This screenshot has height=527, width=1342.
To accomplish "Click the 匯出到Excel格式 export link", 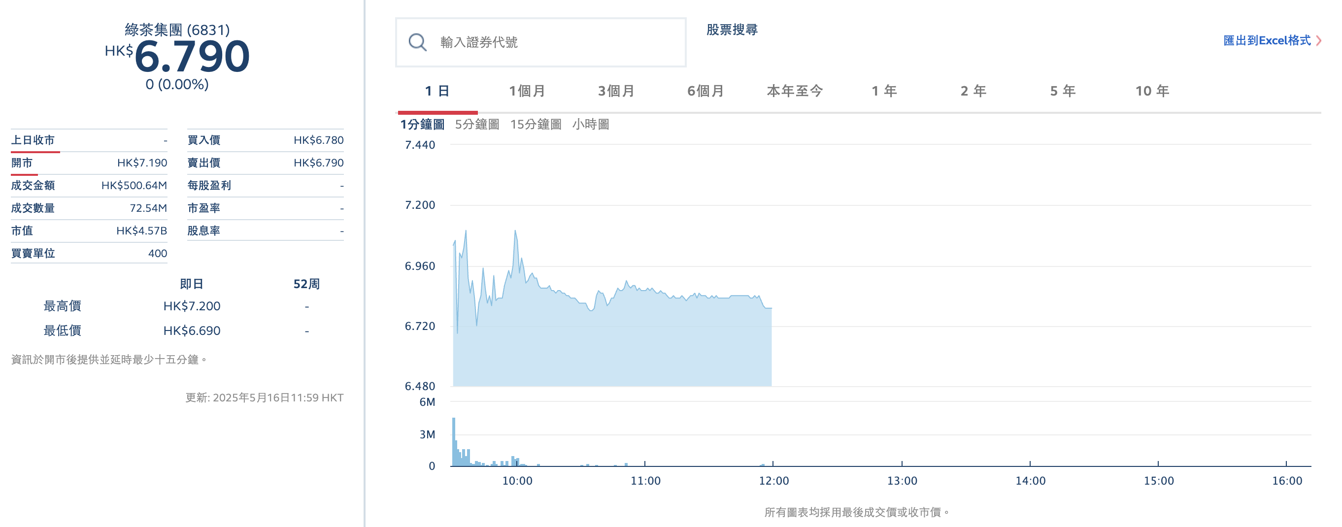I will (1268, 40).
